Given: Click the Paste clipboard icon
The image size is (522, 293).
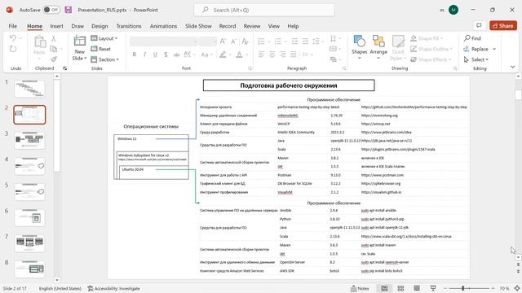Looking at the screenshot, I should tap(40, 42).
